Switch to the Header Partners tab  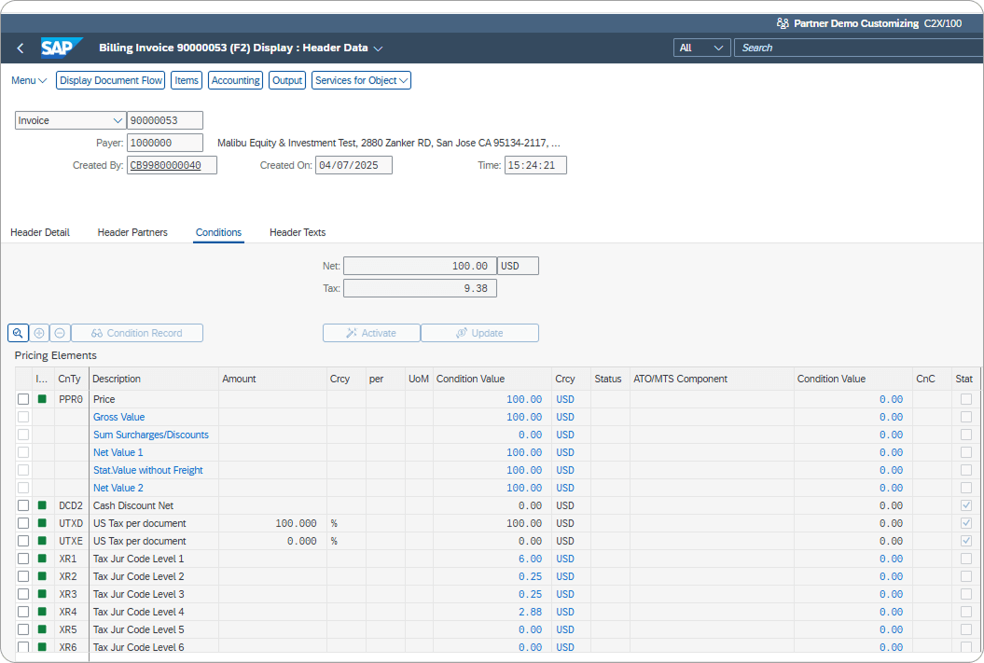click(x=132, y=232)
